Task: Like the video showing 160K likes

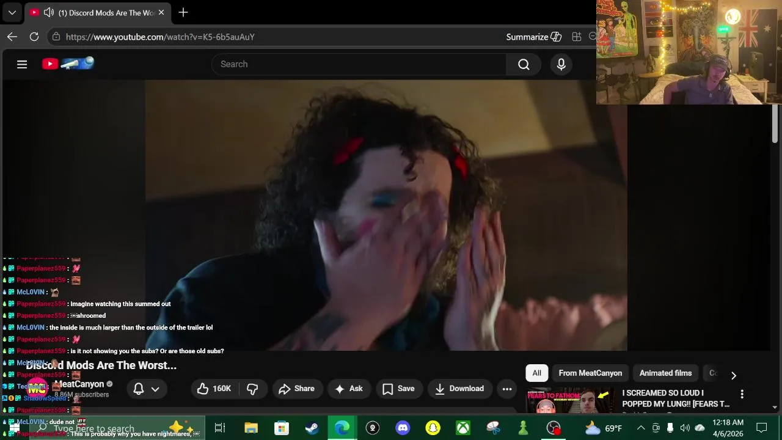Action: (214, 389)
